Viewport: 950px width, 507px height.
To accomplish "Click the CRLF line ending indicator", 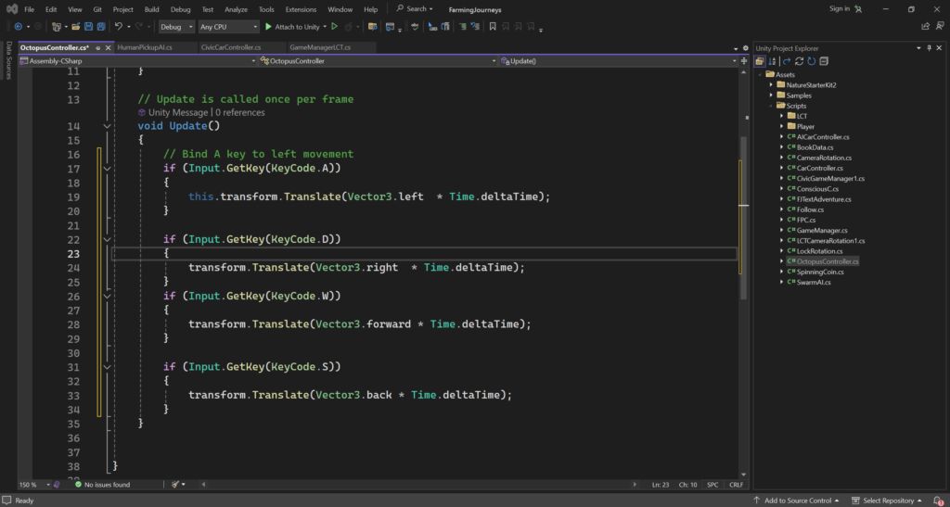I will click(736, 485).
